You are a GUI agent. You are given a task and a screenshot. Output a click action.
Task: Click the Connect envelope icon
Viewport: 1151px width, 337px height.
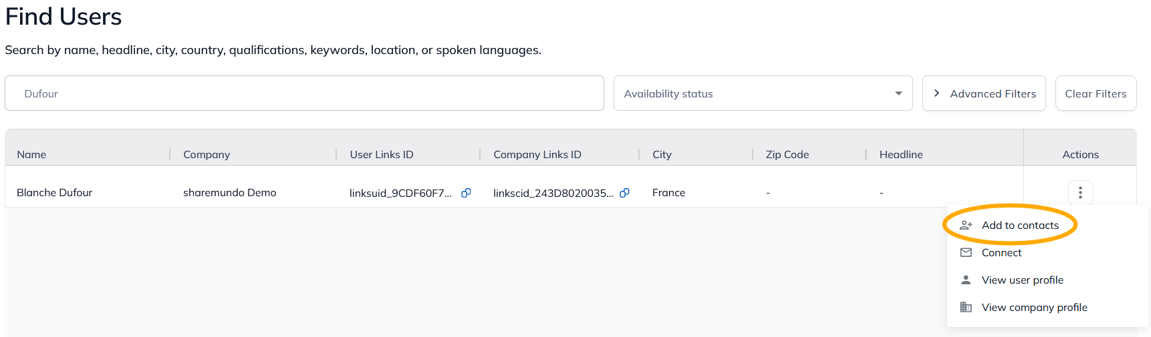(966, 252)
